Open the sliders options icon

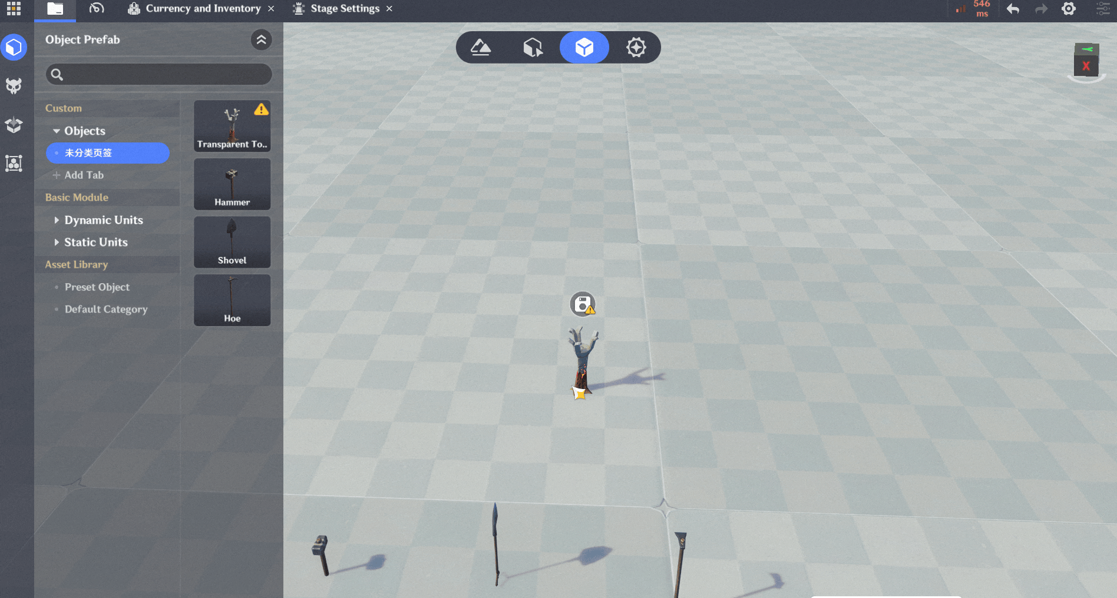coord(1103,9)
